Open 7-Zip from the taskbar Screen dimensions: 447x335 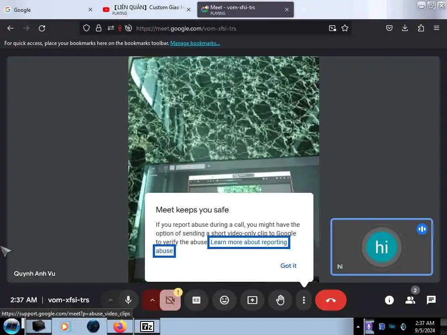[x=147, y=326]
